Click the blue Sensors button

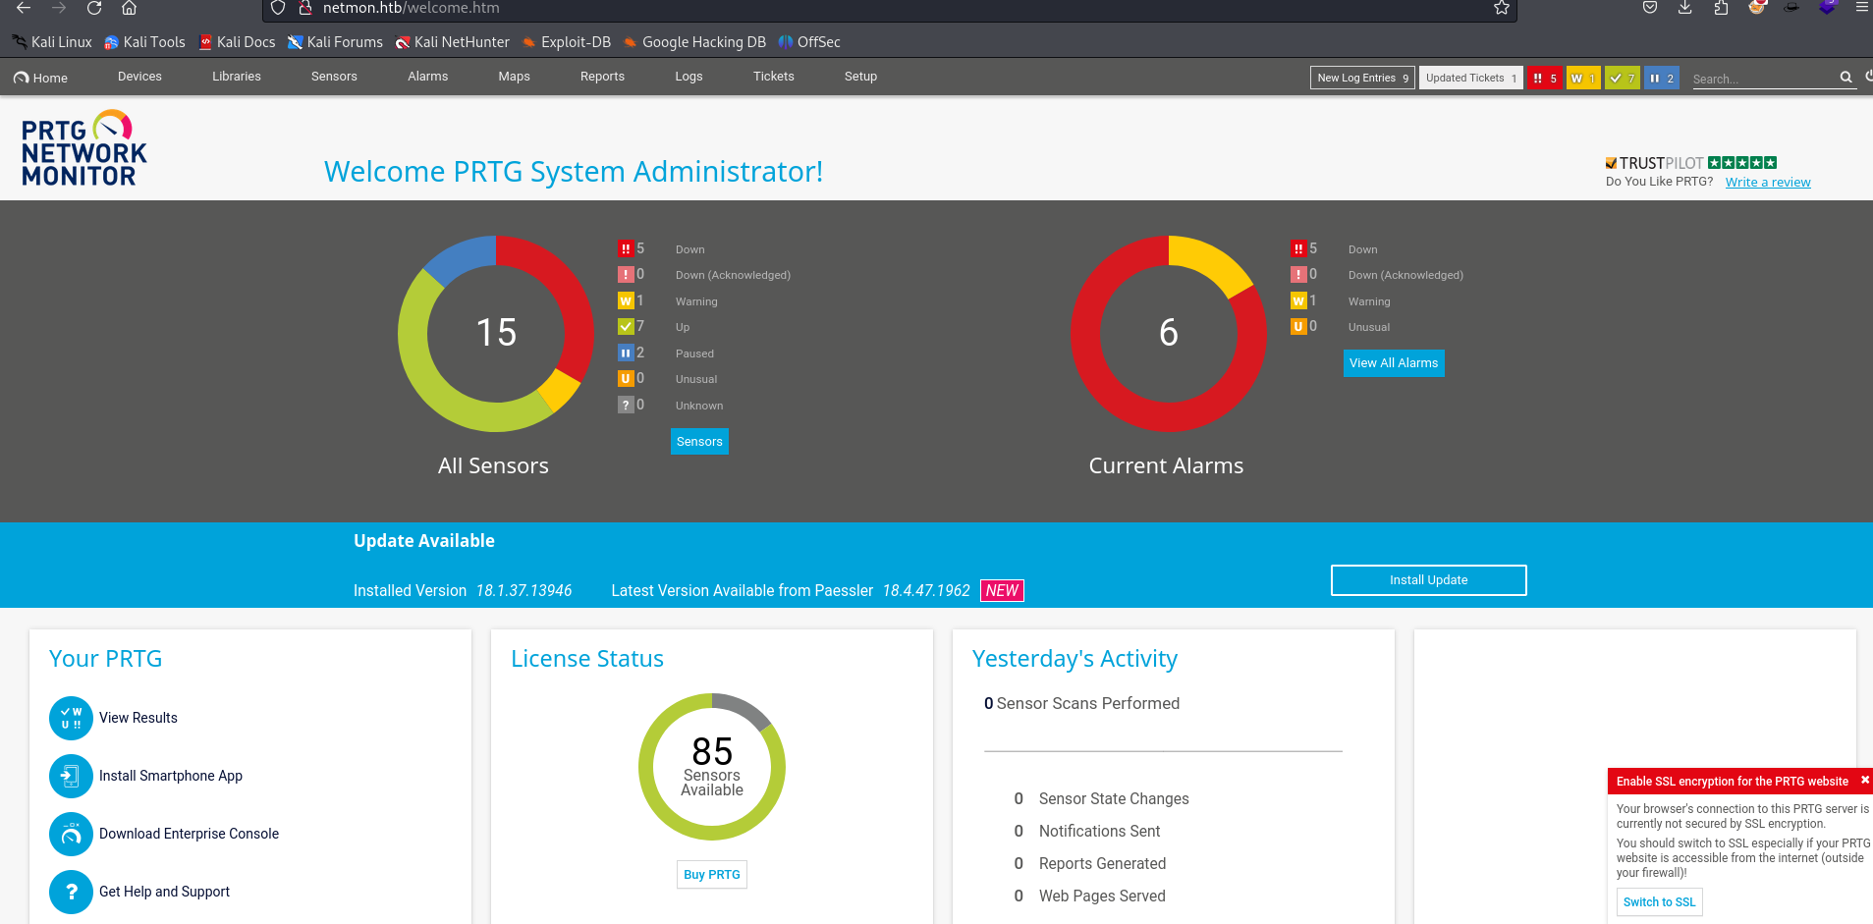click(699, 442)
